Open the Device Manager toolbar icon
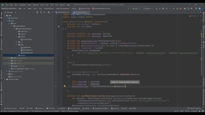This screenshot has height=115, width=205. coord(188,9)
